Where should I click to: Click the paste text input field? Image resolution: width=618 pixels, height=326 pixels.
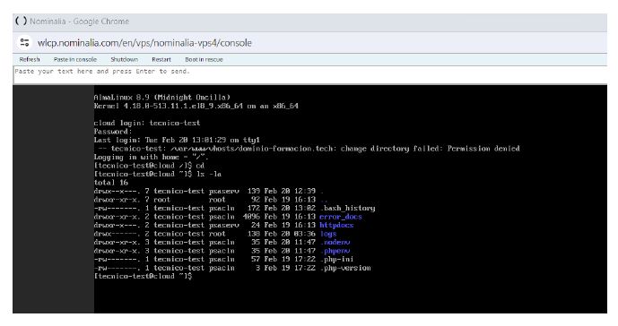click(x=310, y=75)
